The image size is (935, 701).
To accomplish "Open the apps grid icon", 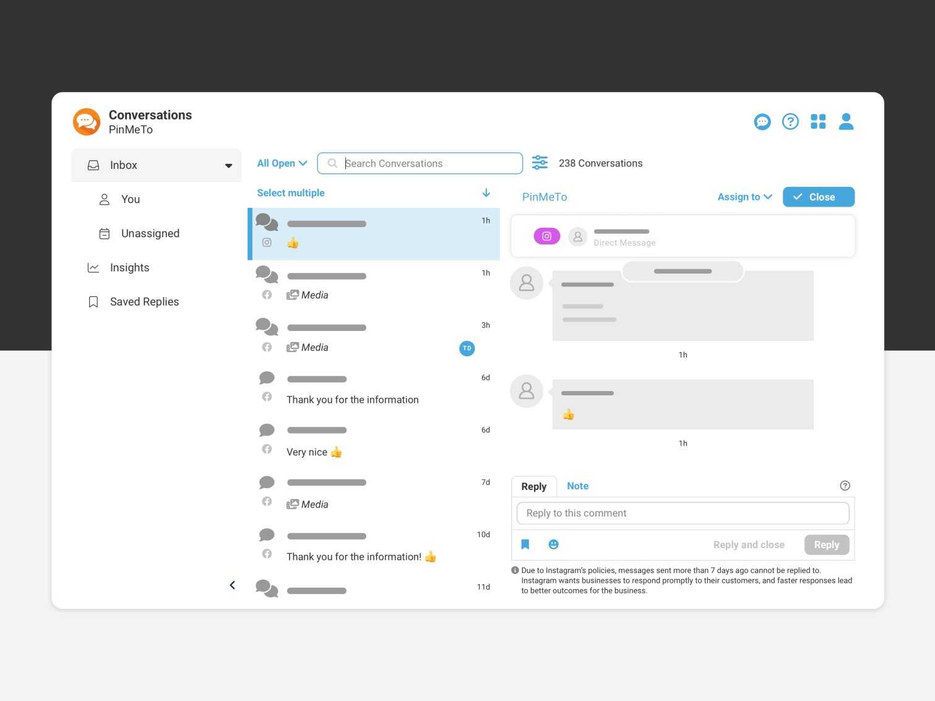I will point(818,121).
